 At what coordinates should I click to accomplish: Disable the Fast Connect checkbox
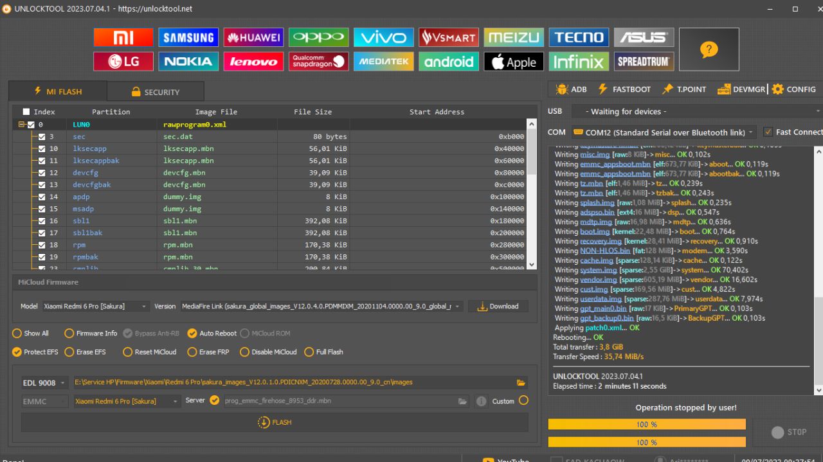(768, 132)
